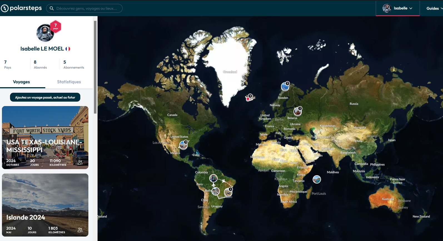View the 8 Abonnés list

[x=40, y=64]
